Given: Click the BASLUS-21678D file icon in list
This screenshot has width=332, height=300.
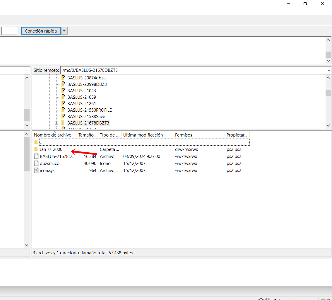Looking at the screenshot, I should 36,156.
